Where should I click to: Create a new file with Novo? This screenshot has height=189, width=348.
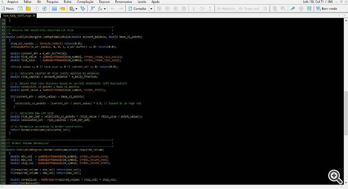click(x=7, y=9)
